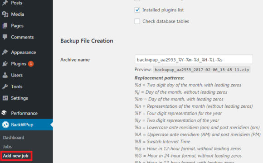Image resolution: width=263 pixels, height=163 pixels.
Task: Click the %y two digit year line
Action: 177,120
